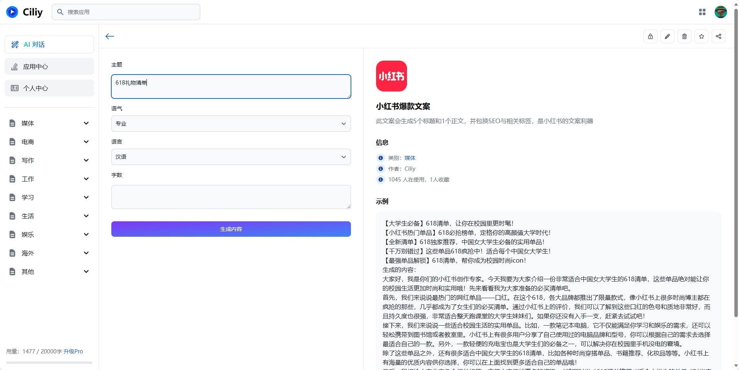Screen dimensions: 739x370
Task: Click the 海外 document icon
Action: pyautogui.click(x=12, y=253)
